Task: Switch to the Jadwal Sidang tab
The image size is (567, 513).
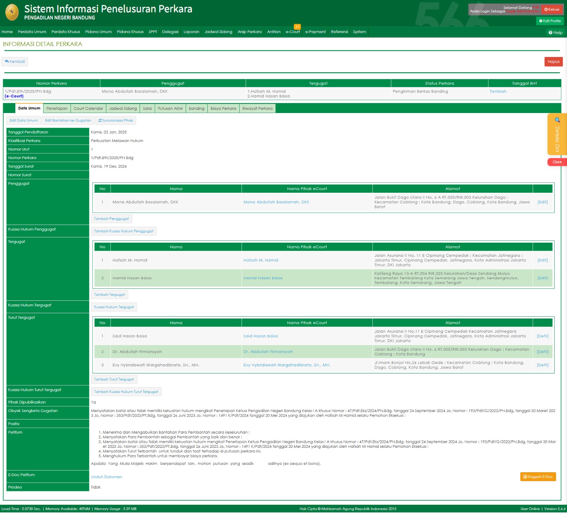Action: coord(123,108)
